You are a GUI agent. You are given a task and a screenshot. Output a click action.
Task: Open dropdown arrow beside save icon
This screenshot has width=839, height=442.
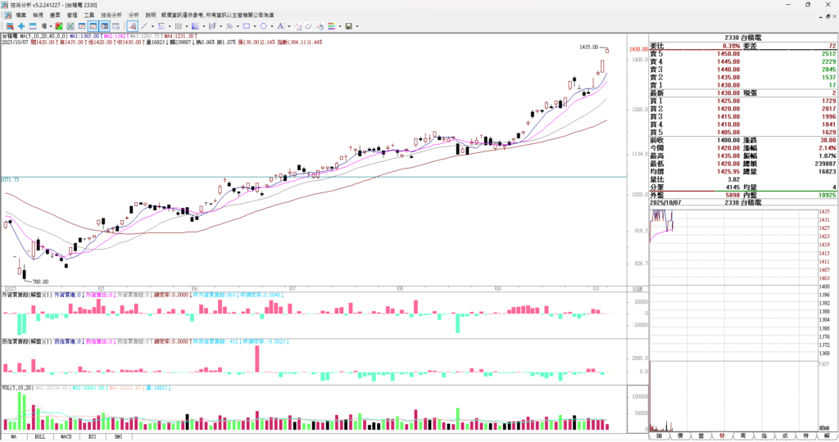click(x=357, y=26)
